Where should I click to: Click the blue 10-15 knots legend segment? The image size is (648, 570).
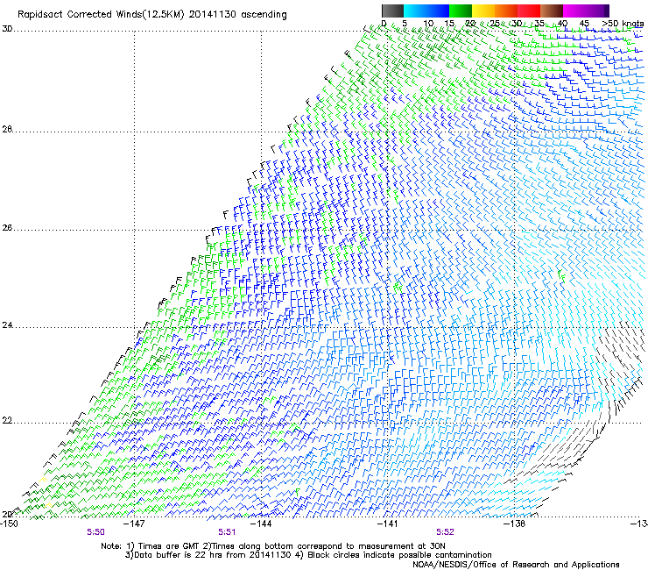tap(438, 11)
